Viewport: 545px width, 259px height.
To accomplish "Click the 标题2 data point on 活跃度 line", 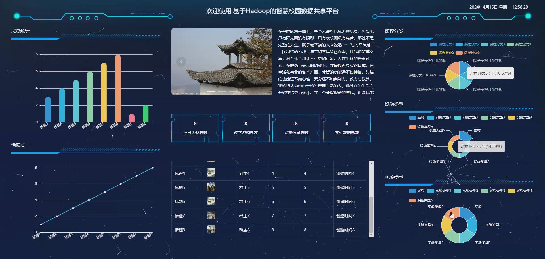I will tap(57, 216).
